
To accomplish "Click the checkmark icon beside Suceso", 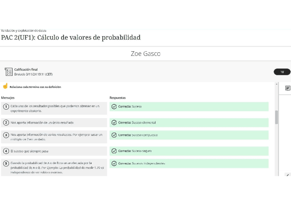I will click(x=114, y=106).
